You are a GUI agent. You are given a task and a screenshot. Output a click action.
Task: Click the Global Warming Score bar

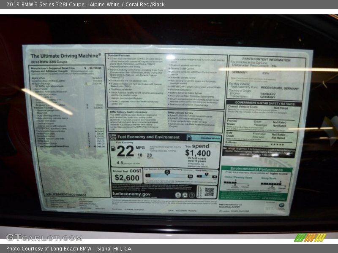click(236, 183)
